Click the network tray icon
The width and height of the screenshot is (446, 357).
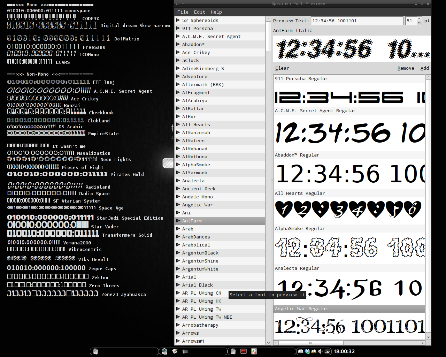[x=327, y=351]
